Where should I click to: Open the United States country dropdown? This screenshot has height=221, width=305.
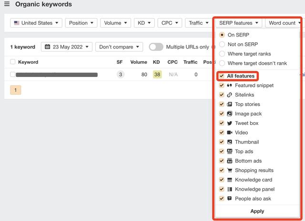tap(37, 23)
